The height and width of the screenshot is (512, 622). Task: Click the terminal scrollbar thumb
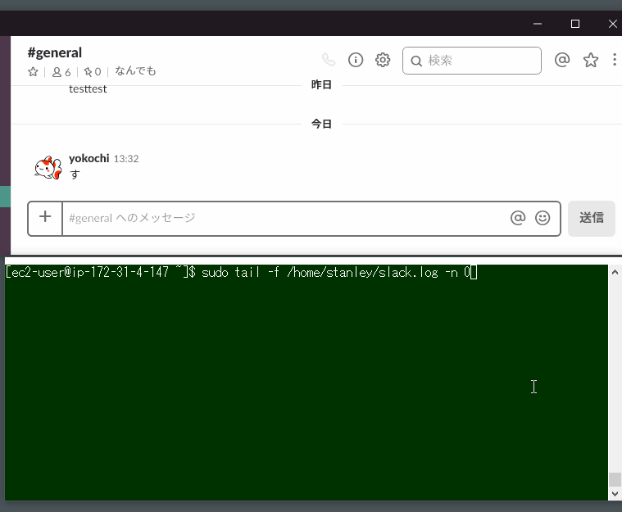point(615,479)
